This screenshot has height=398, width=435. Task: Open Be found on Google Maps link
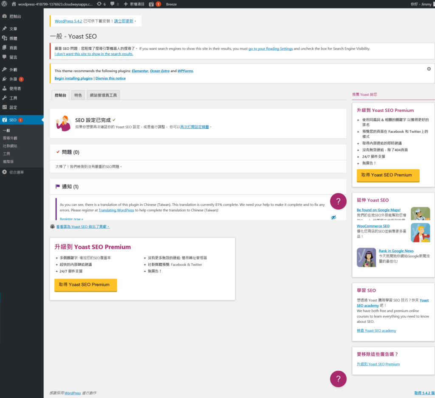pyautogui.click(x=379, y=210)
